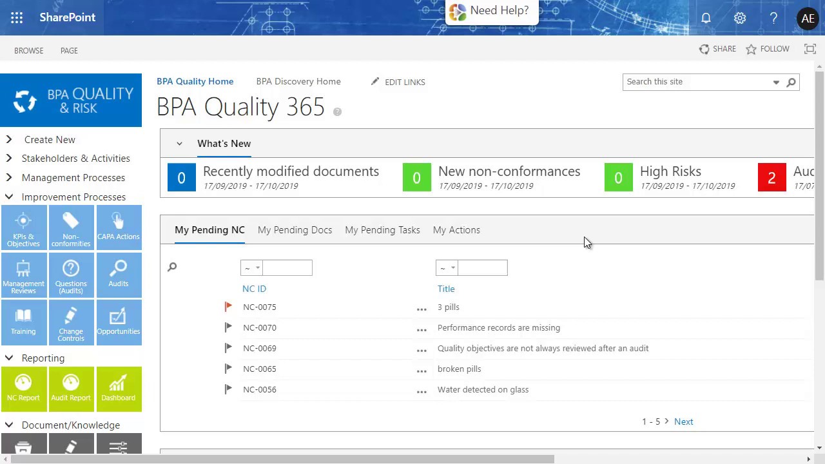Click the flag for NC-0070

pos(228,327)
